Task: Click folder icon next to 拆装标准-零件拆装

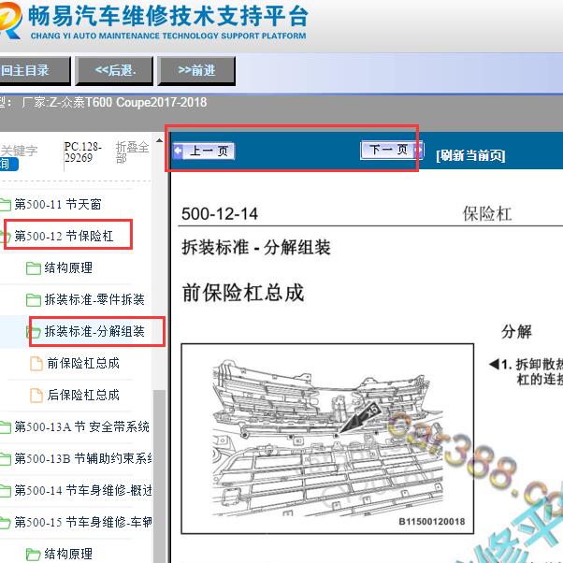Action: pyautogui.click(x=34, y=300)
